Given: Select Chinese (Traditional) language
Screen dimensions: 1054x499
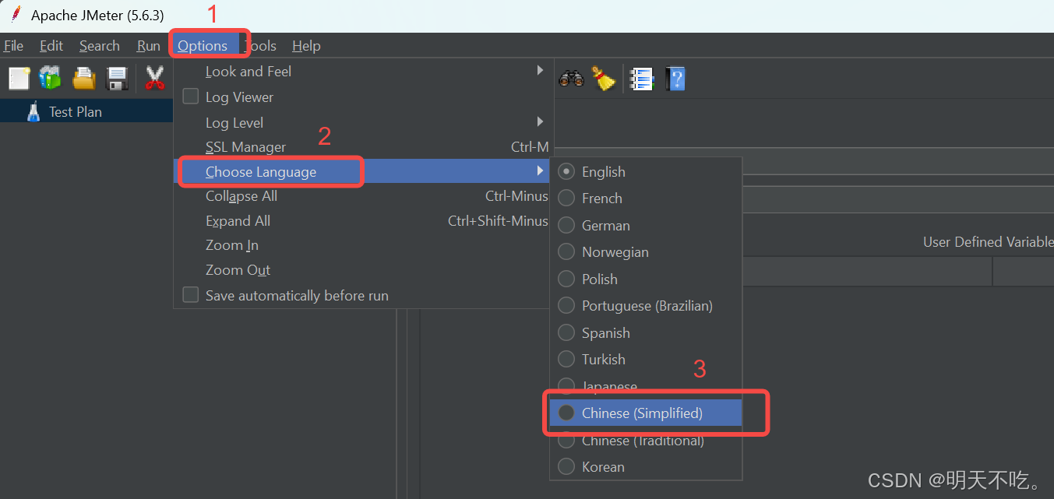Looking at the screenshot, I should [646, 441].
